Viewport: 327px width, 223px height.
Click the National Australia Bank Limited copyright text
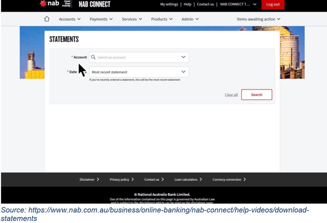point(162,194)
